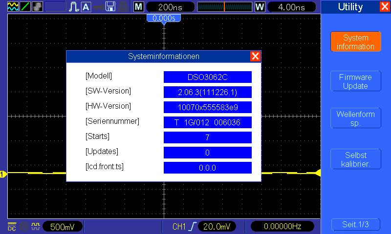
Task: Click the rising edge trigger slope icon
Action: (192, 227)
